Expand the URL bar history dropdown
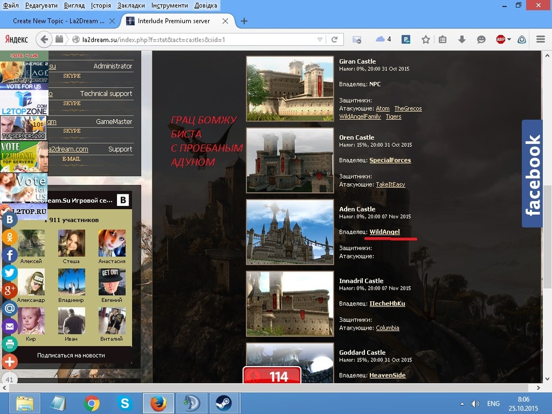 pos(320,40)
